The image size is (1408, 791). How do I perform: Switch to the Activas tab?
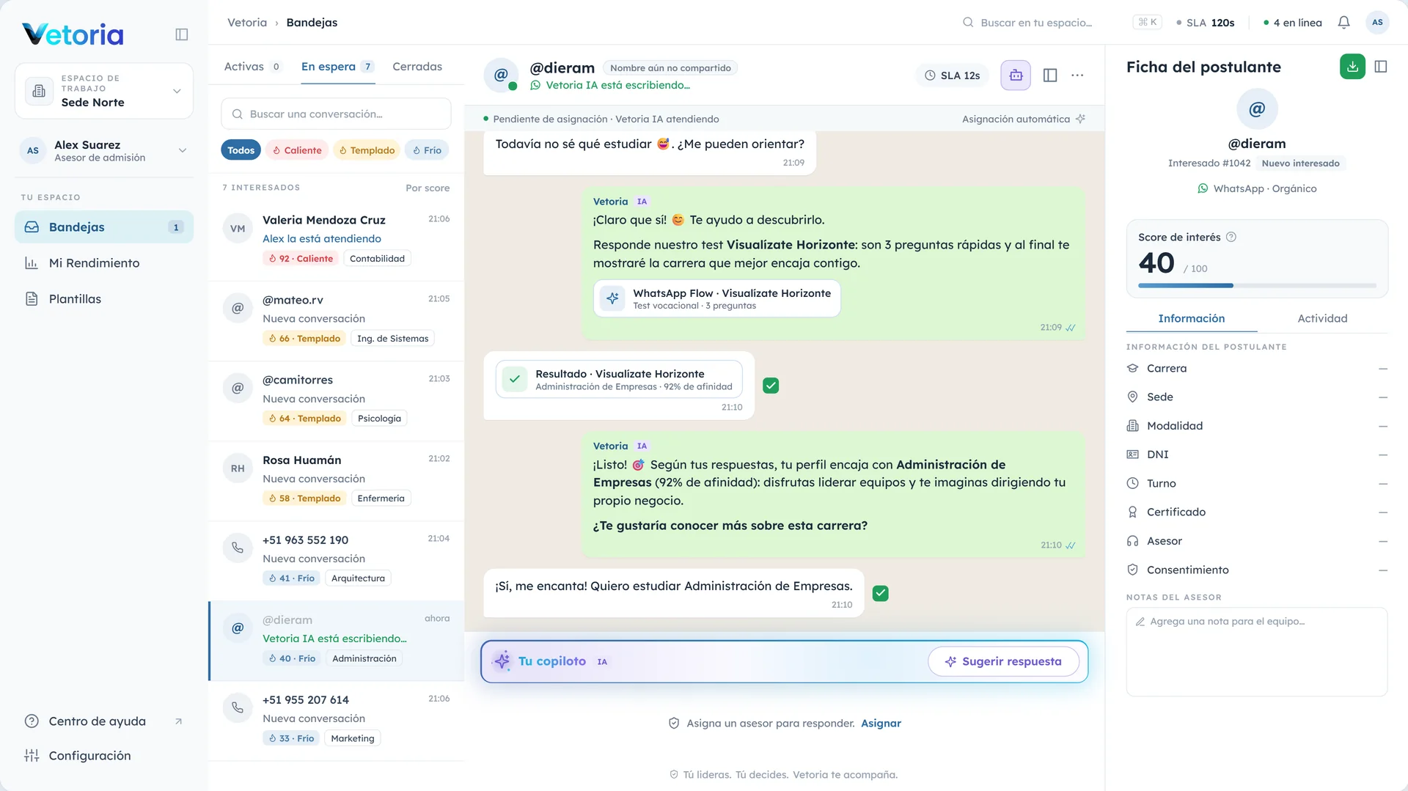point(252,67)
